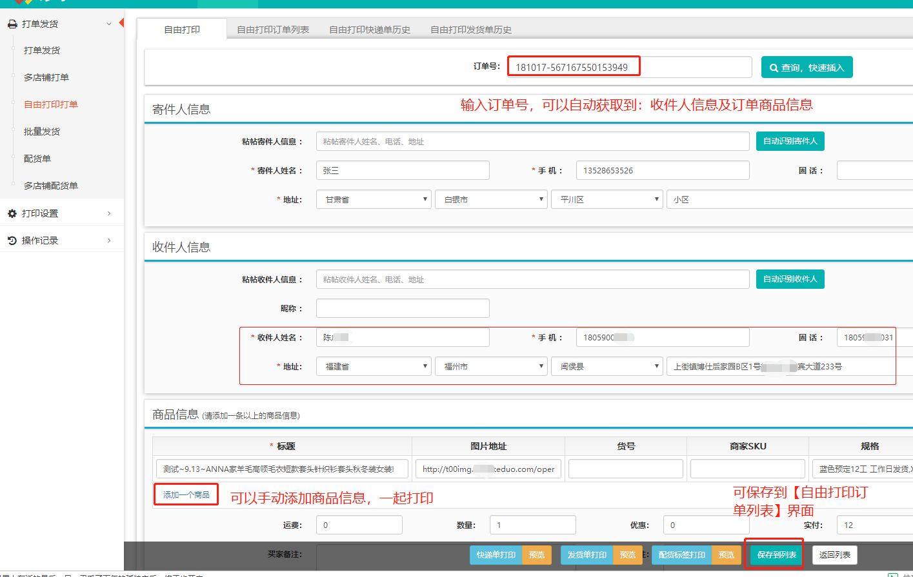This screenshot has width=913, height=577.
Task: Click the 图片地址 input field
Action: click(x=488, y=469)
